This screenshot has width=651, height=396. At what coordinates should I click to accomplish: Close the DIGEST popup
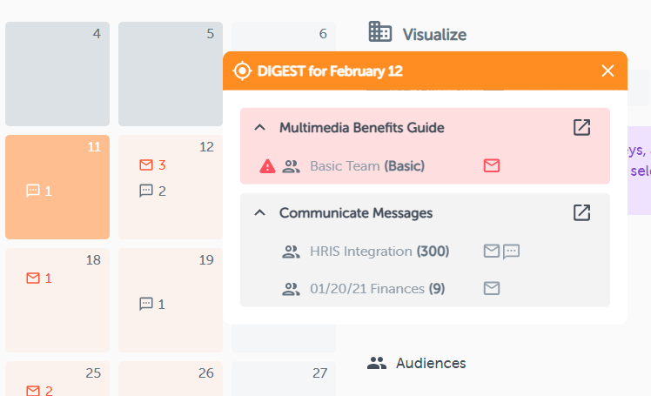pyautogui.click(x=607, y=70)
